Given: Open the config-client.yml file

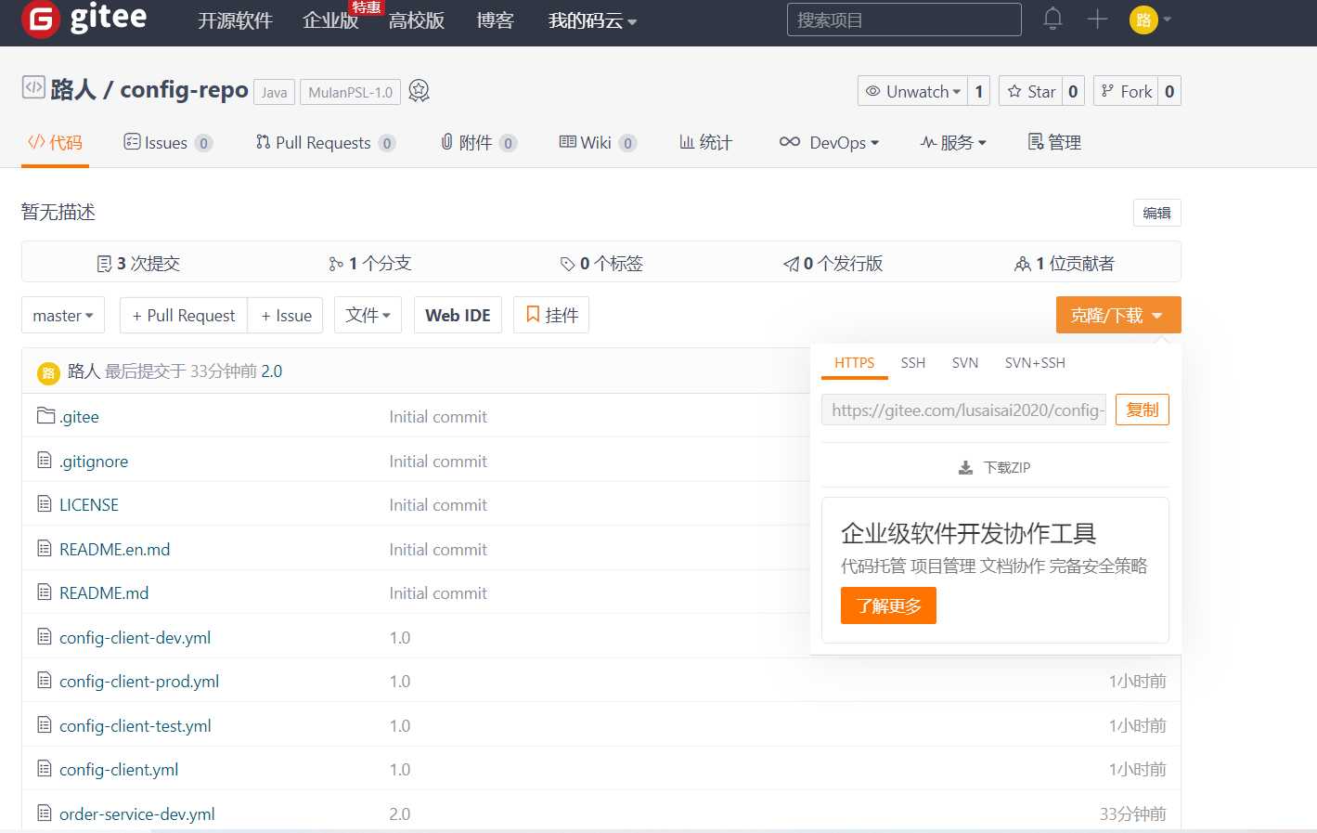Looking at the screenshot, I should tap(119, 769).
